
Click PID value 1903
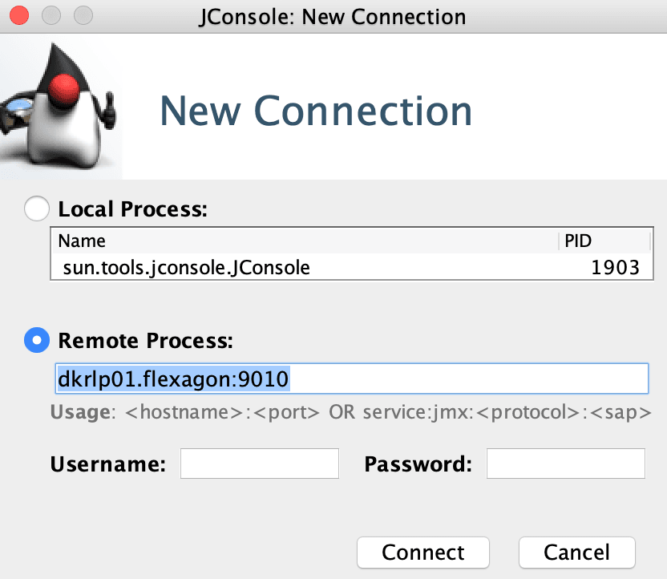(615, 268)
